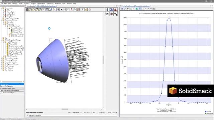Click the Latest Simulation Configuration field
The image size is (214, 120).
[x=12, y=93]
